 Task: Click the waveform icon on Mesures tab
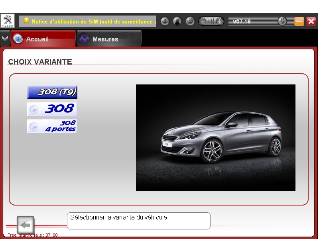click(84, 39)
